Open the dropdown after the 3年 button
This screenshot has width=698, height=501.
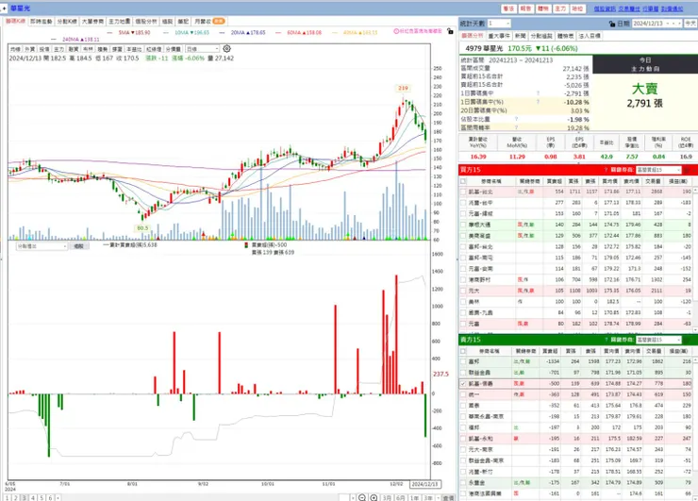438,498
